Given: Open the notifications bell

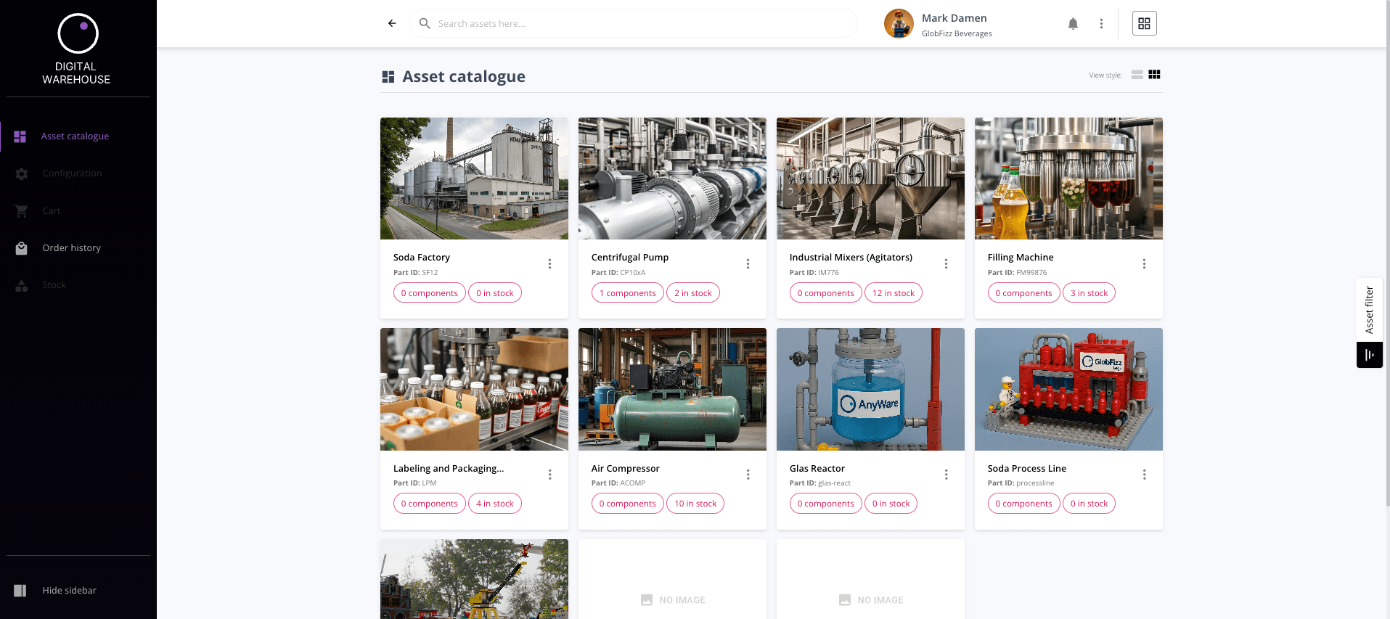Looking at the screenshot, I should pos(1073,24).
